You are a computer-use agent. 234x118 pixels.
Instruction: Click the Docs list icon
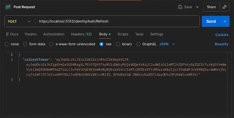tap(7, 34)
